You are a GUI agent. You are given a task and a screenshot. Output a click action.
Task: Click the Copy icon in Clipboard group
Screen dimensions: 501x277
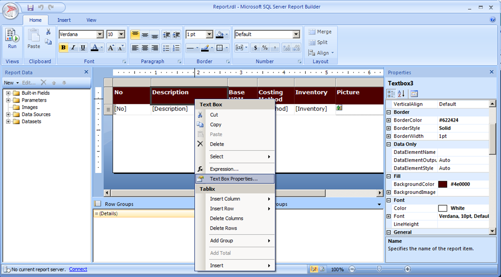[48, 42]
